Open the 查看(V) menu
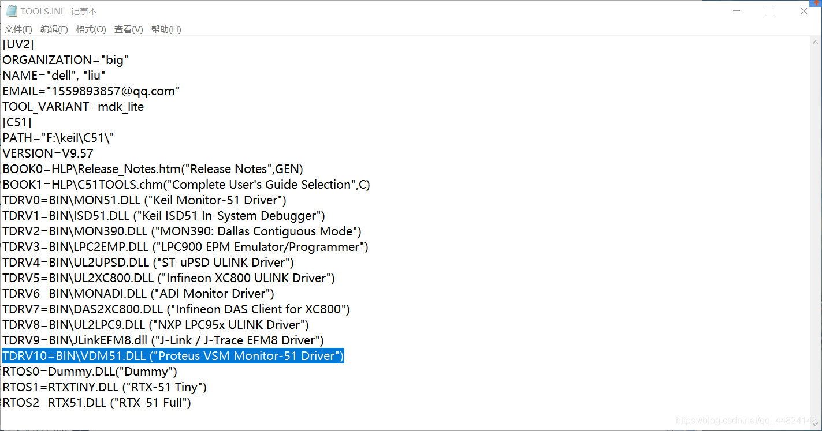This screenshot has width=822, height=431. pos(129,29)
